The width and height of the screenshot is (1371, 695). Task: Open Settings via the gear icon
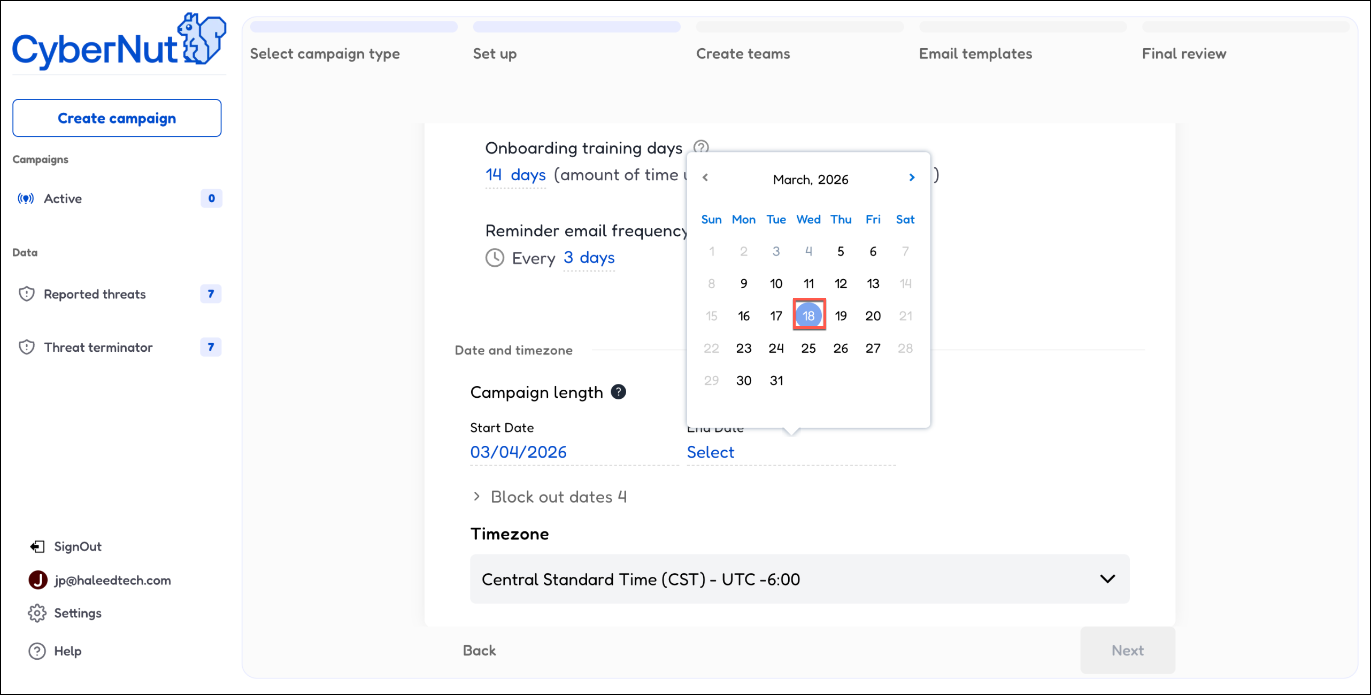pos(37,613)
